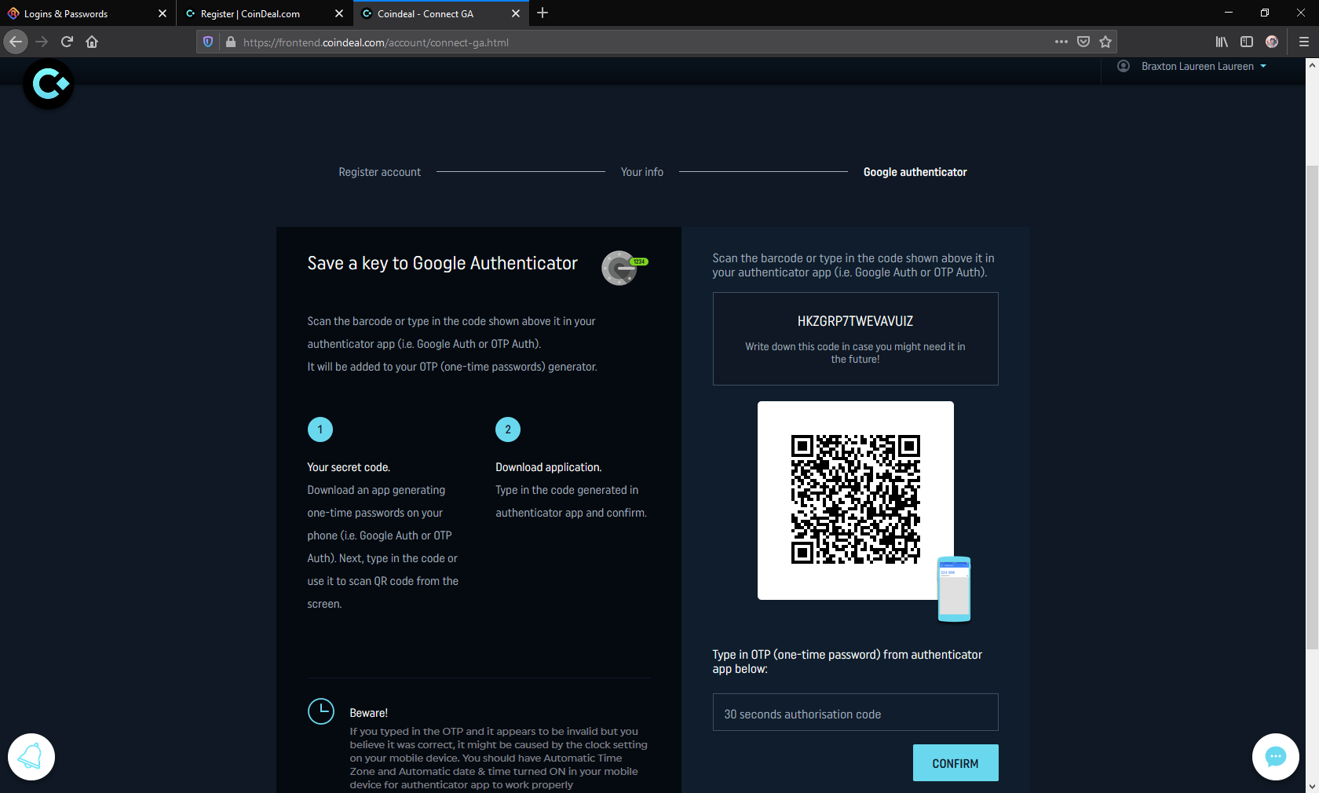1319x793 pixels.
Task: Open the live chat bubble
Action: pos(1276,757)
